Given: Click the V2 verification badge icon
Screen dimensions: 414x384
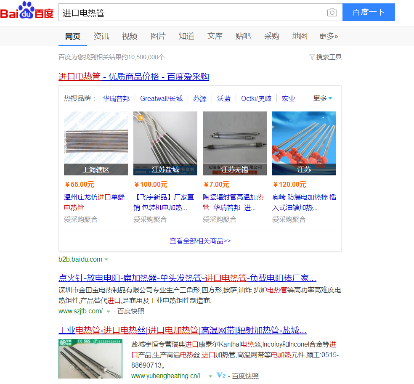Looking at the screenshot, I should tap(221, 375).
